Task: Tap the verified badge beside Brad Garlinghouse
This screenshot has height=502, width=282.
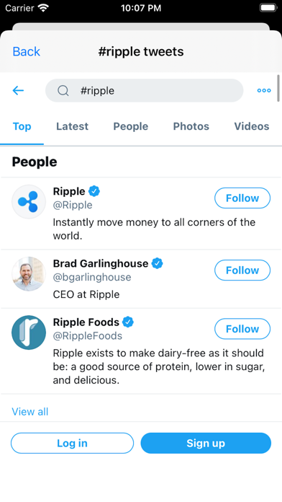Action: pos(157,263)
